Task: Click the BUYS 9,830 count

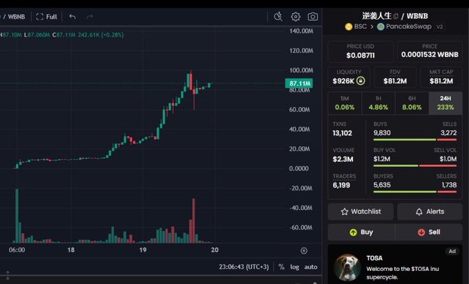Action: (x=382, y=133)
